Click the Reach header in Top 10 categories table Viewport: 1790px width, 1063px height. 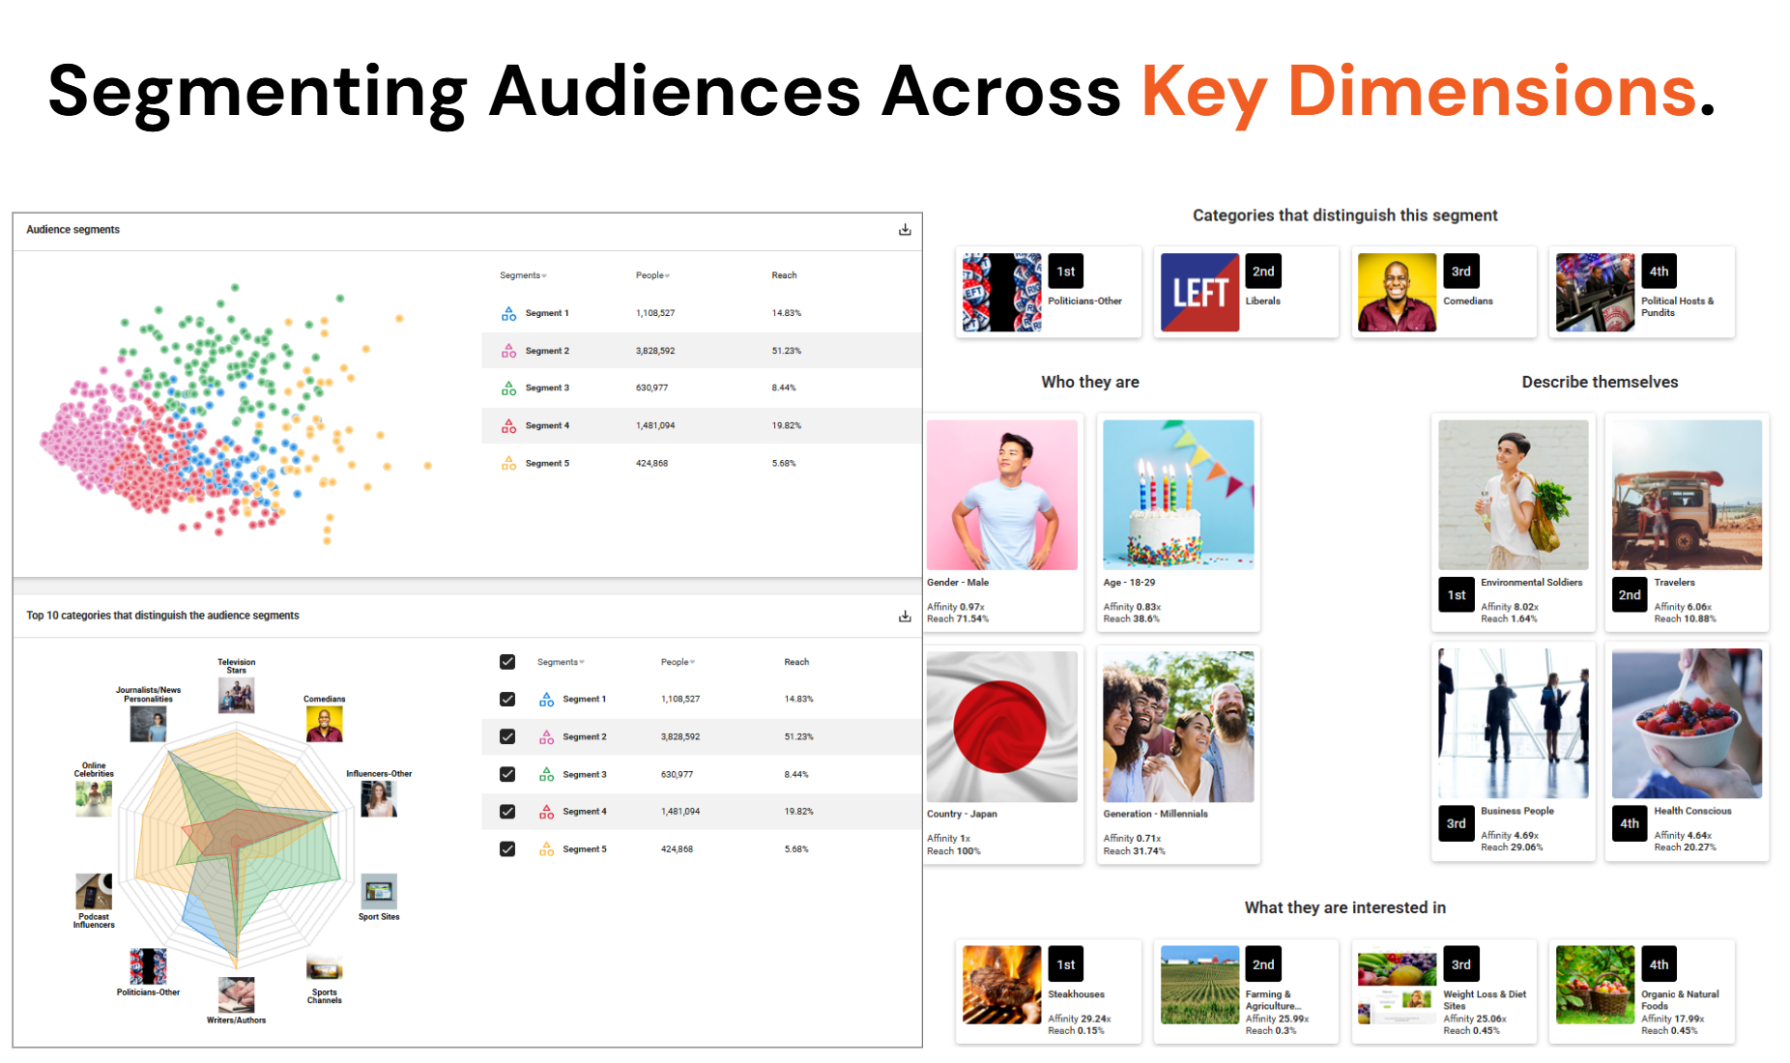796,662
